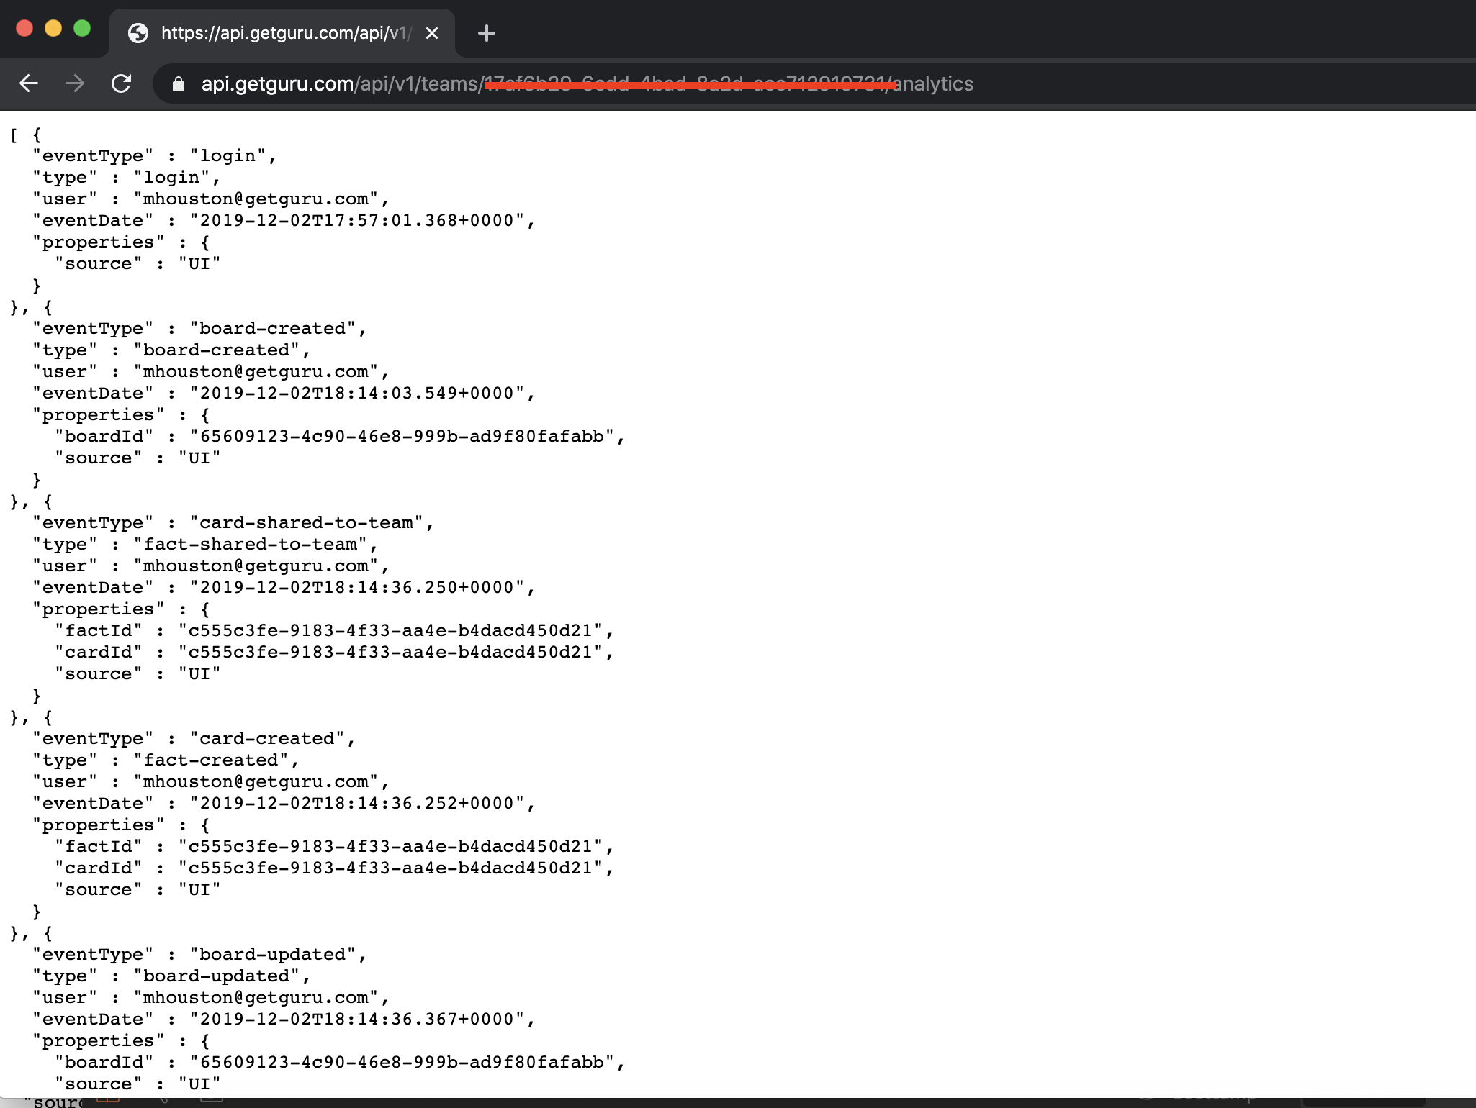Viewport: 1476px width, 1108px height.
Task: Click the green maximize window button
Action: point(82,28)
